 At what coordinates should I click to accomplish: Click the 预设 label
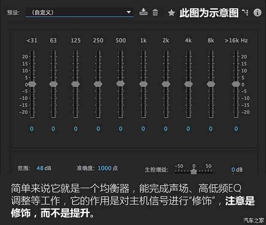click(x=13, y=12)
